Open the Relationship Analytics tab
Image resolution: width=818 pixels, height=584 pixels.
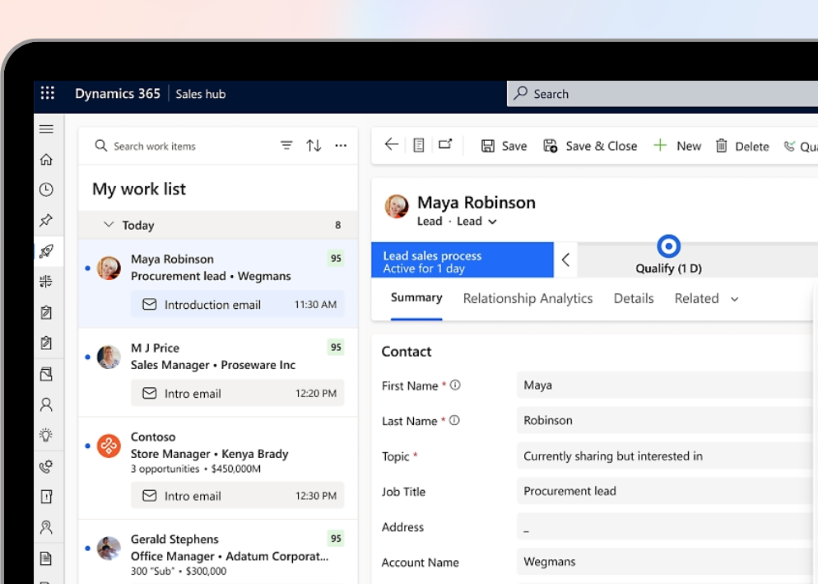click(x=528, y=299)
